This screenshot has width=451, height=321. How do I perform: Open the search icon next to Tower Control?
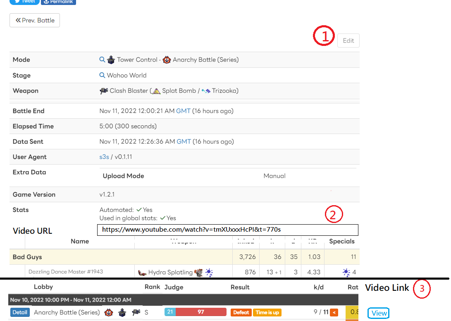[102, 60]
